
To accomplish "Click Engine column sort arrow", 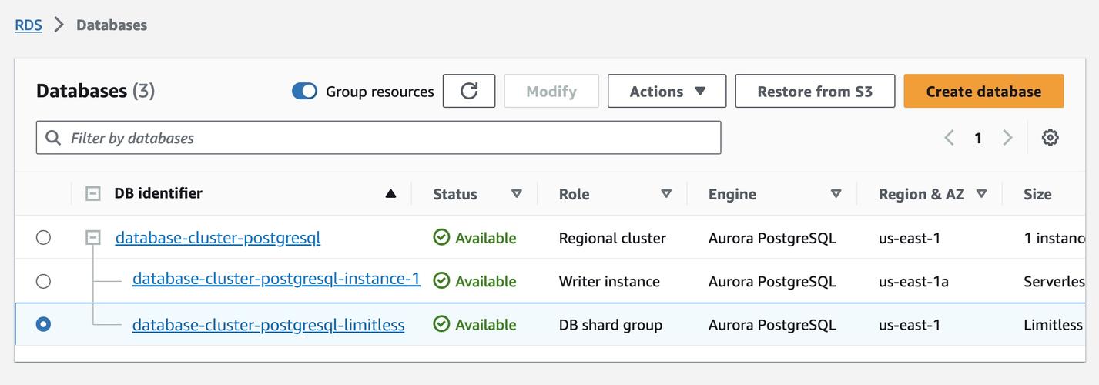I will (x=836, y=194).
